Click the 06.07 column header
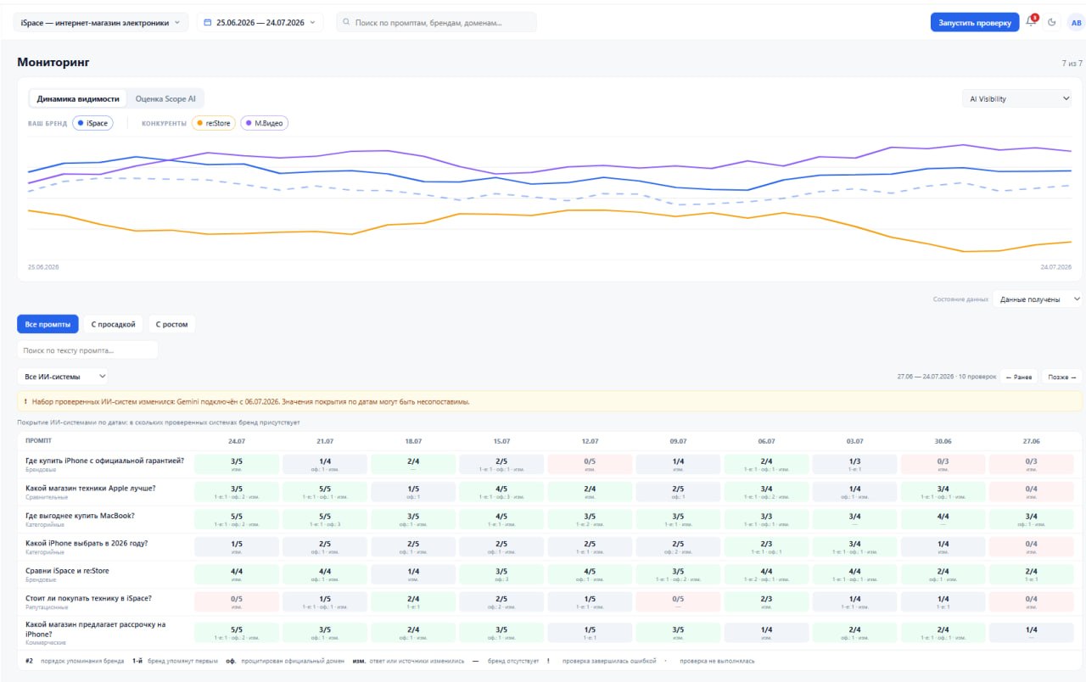The width and height of the screenshot is (1086, 682). pyautogui.click(x=766, y=441)
